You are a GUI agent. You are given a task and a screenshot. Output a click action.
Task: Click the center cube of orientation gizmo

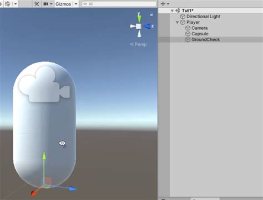pos(139,26)
